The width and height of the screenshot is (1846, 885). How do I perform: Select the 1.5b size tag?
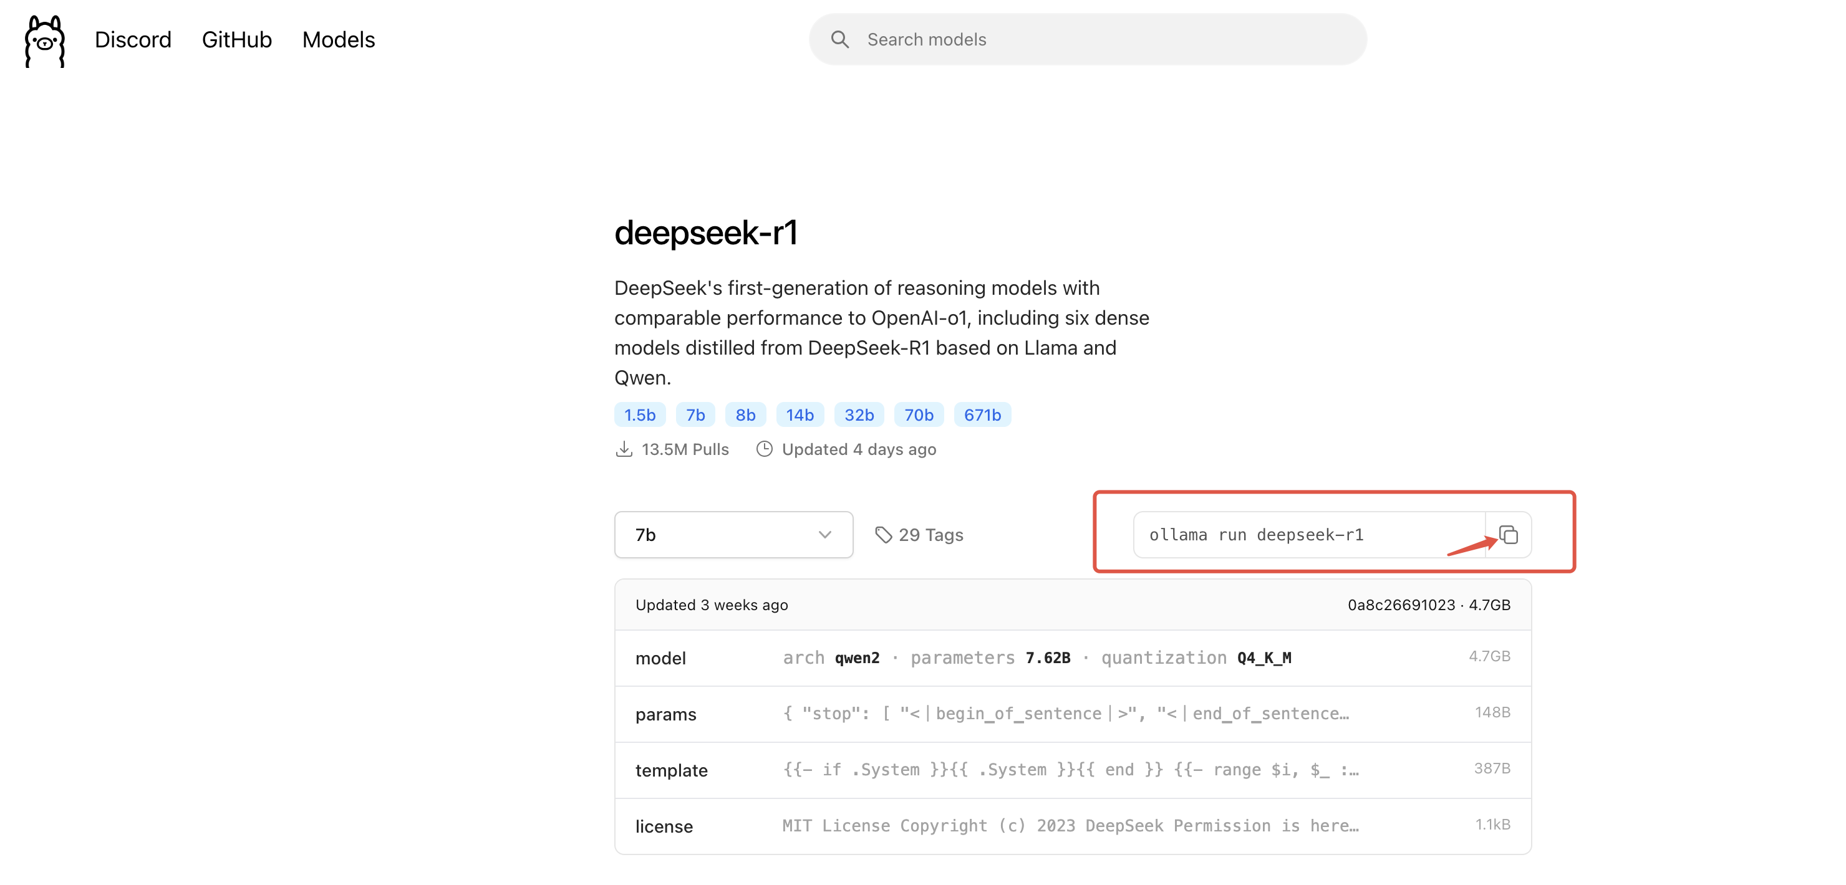click(639, 414)
